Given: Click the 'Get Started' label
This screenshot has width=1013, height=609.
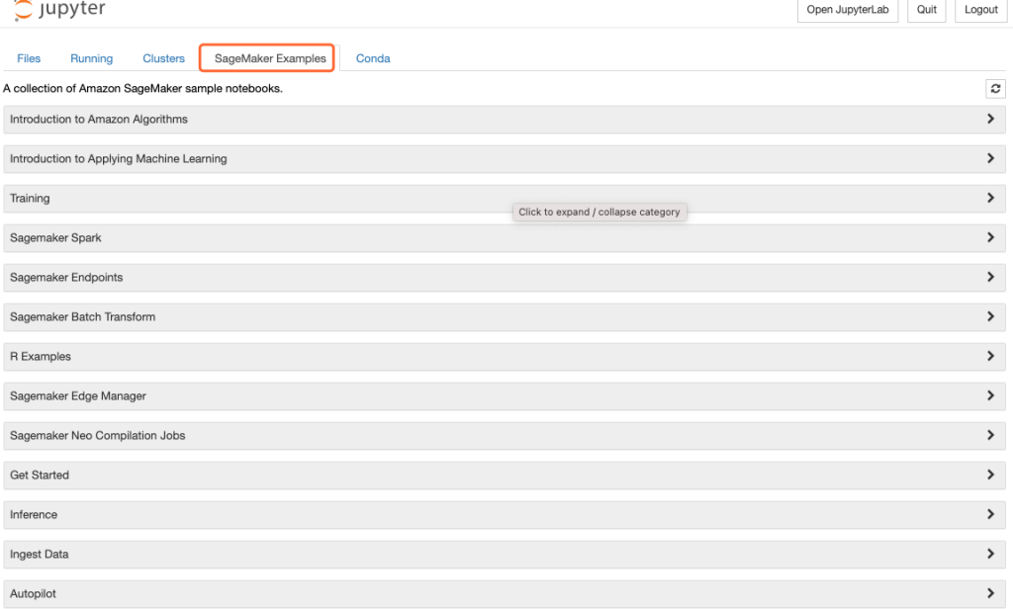Looking at the screenshot, I should 40,476.
